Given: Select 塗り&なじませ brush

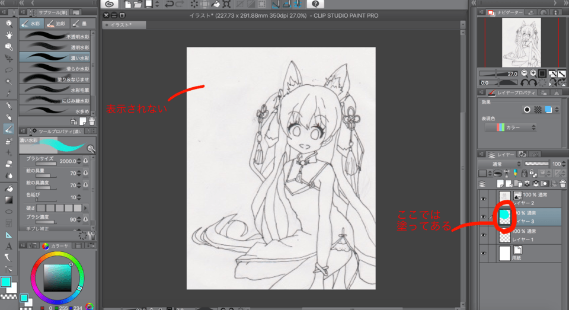Looking at the screenshot, I should 55,78.
